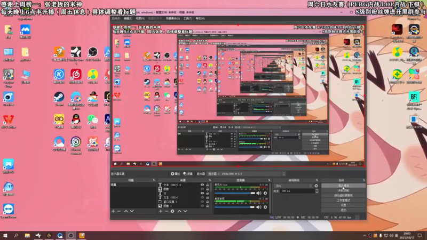Mute the 麦克风/Aux speaker icon
The image size is (427, 240).
tap(259, 193)
